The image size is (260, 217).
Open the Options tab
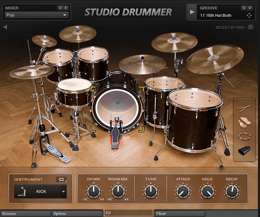77,213
